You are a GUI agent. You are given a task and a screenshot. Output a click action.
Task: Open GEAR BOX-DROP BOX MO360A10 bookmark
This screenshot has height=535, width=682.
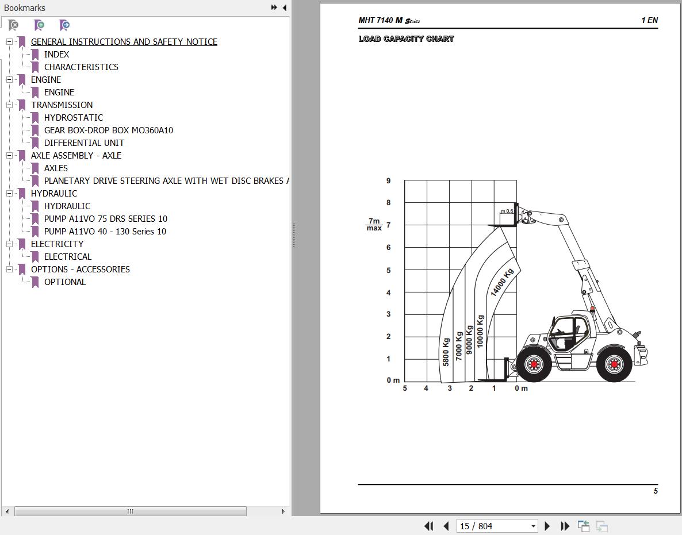(109, 130)
